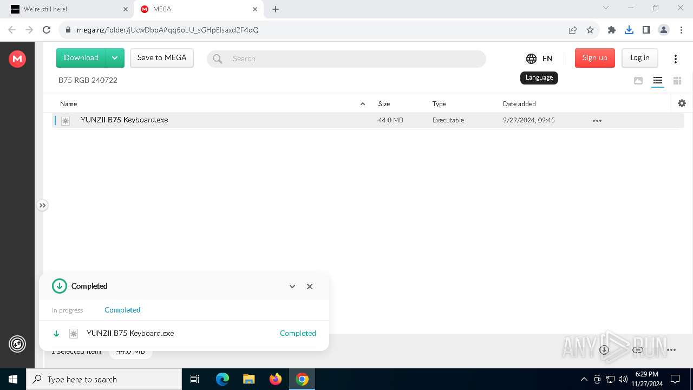The height and width of the screenshot is (390, 693).
Task: Close the Completed transfers popup
Action: 310,287
